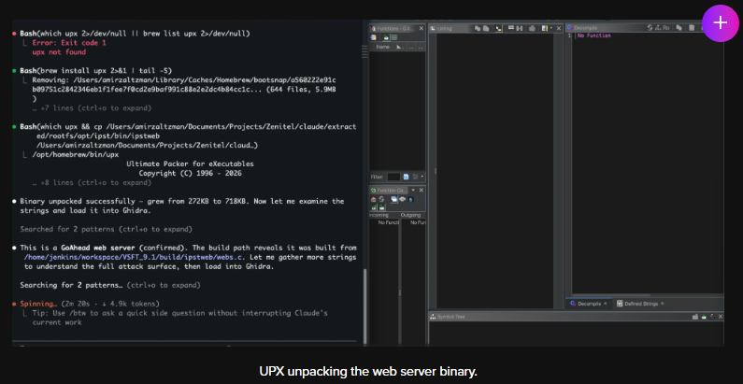
Task: Close the Symbol Tree panel
Action: coord(721,317)
